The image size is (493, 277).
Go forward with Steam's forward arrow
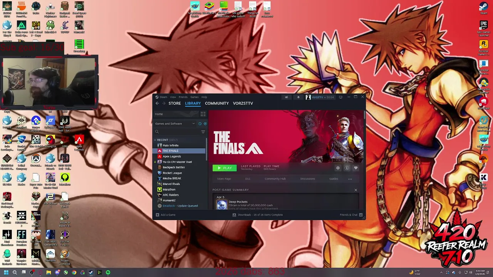pos(164,103)
